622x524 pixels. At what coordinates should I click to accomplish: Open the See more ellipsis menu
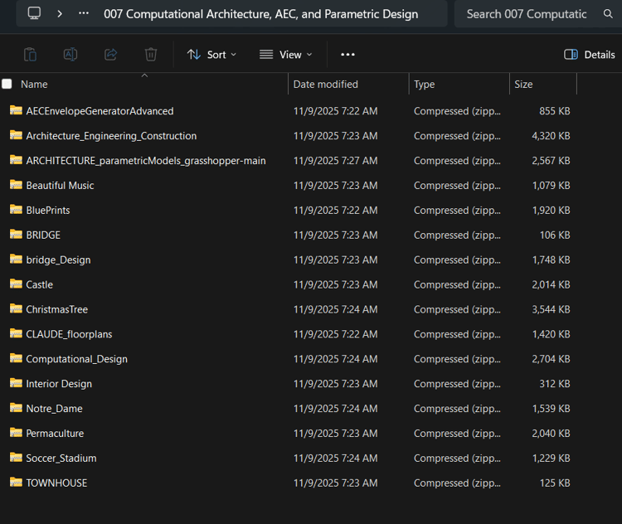(347, 55)
